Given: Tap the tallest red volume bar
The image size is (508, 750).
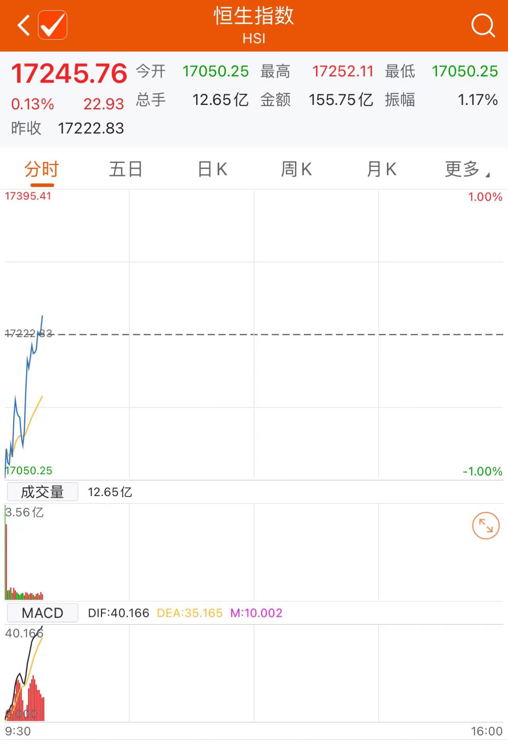Looking at the screenshot, I should [x=6, y=560].
